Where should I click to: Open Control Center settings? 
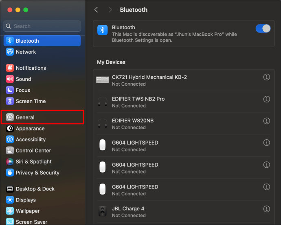pos(33,150)
